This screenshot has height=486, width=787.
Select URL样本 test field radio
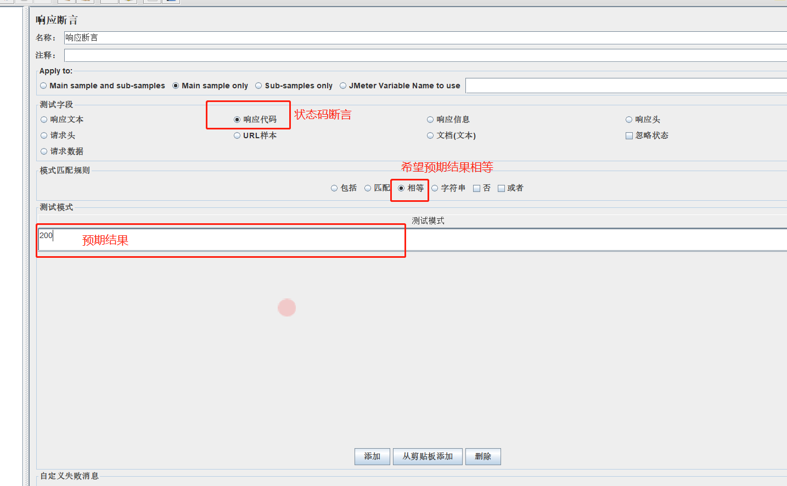pyautogui.click(x=255, y=135)
